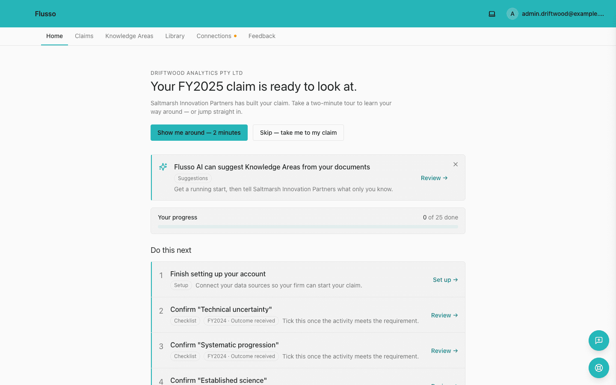The height and width of the screenshot is (385, 616).
Task: Open the "Finish setting up your account" title
Action: 218,274
